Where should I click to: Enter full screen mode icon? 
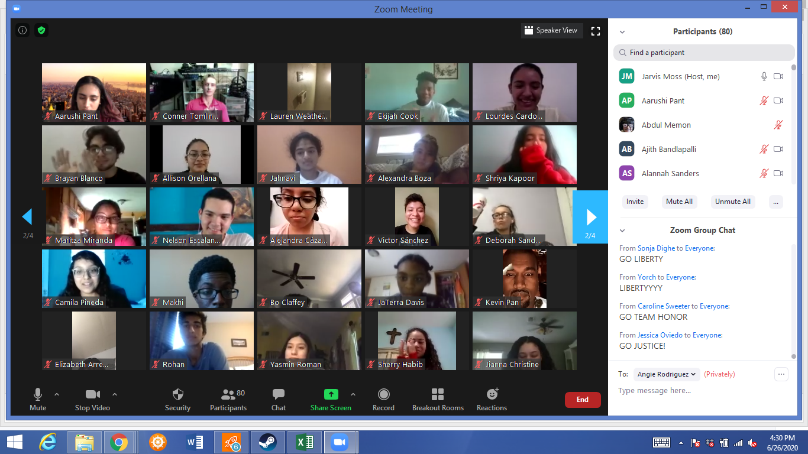pyautogui.click(x=596, y=31)
